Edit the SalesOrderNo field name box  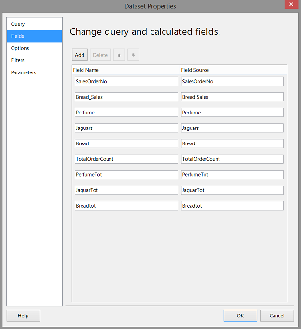click(126, 81)
